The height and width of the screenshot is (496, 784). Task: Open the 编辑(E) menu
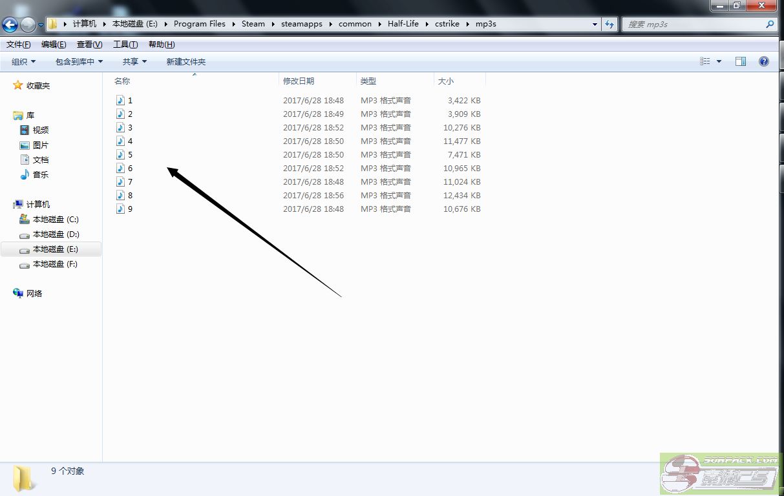click(54, 45)
